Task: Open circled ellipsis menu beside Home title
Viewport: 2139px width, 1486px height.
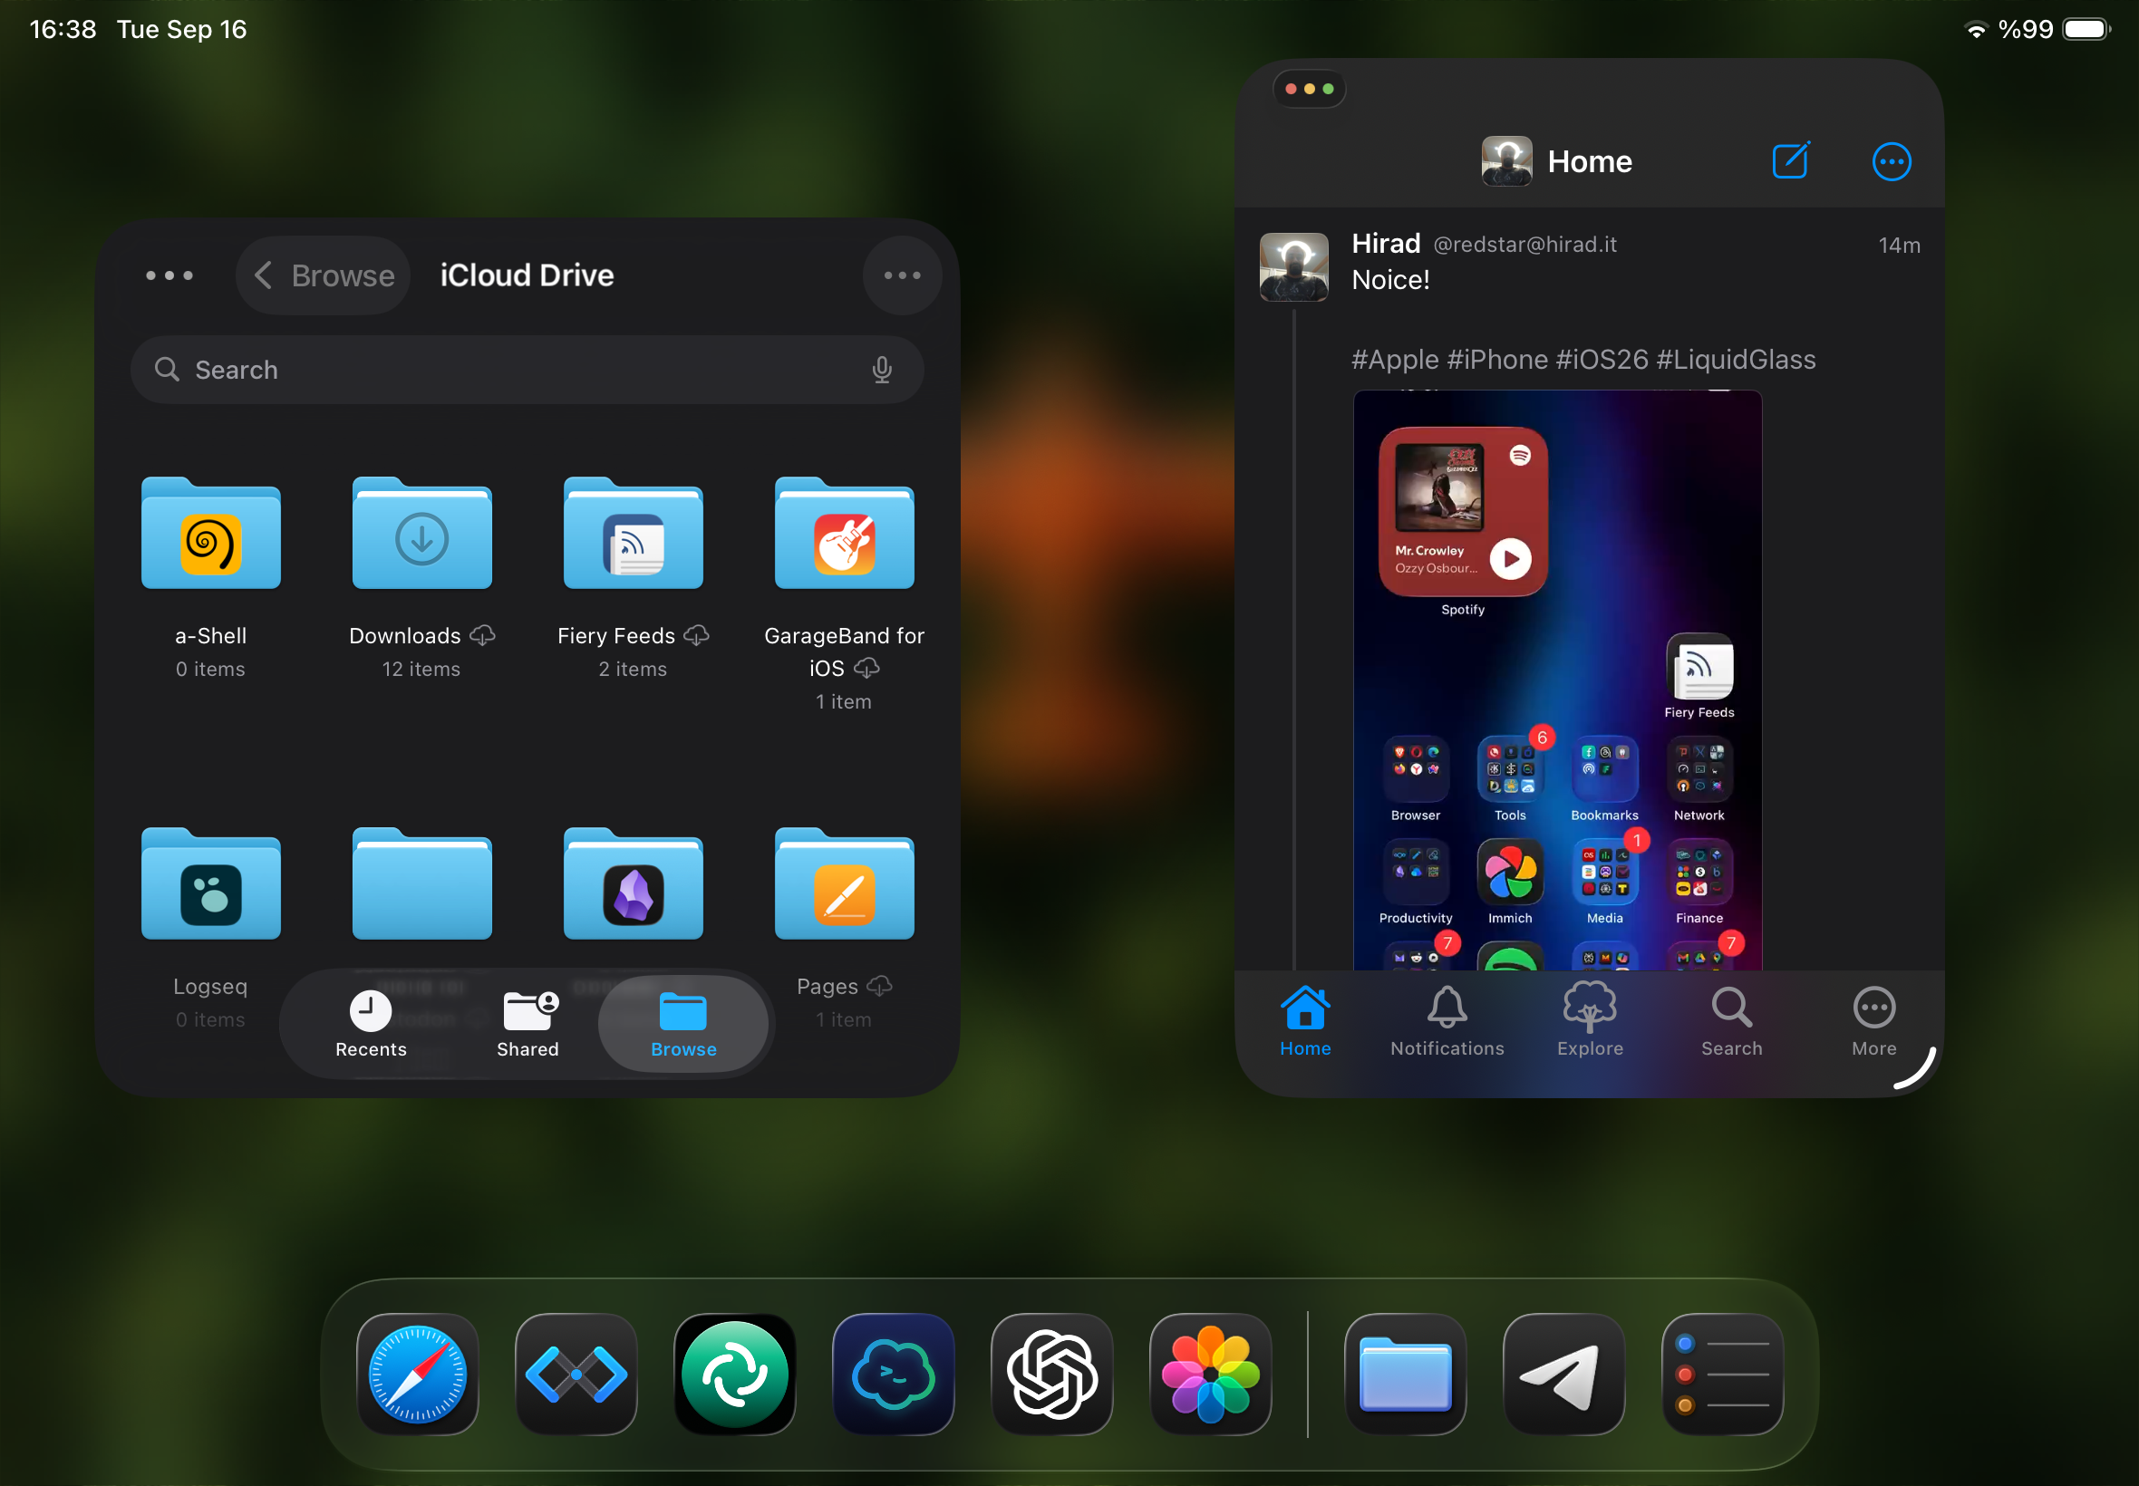Action: click(x=1891, y=161)
